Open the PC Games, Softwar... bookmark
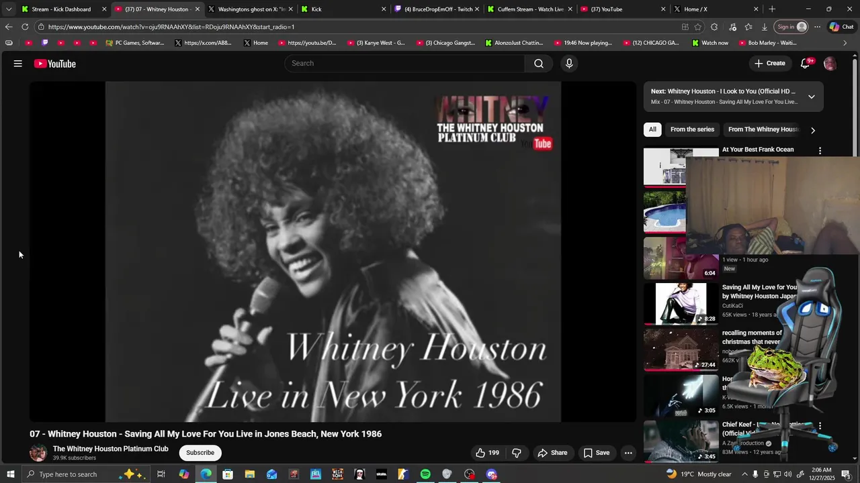This screenshot has height=483, width=860. pyautogui.click(x=135, y=43)
